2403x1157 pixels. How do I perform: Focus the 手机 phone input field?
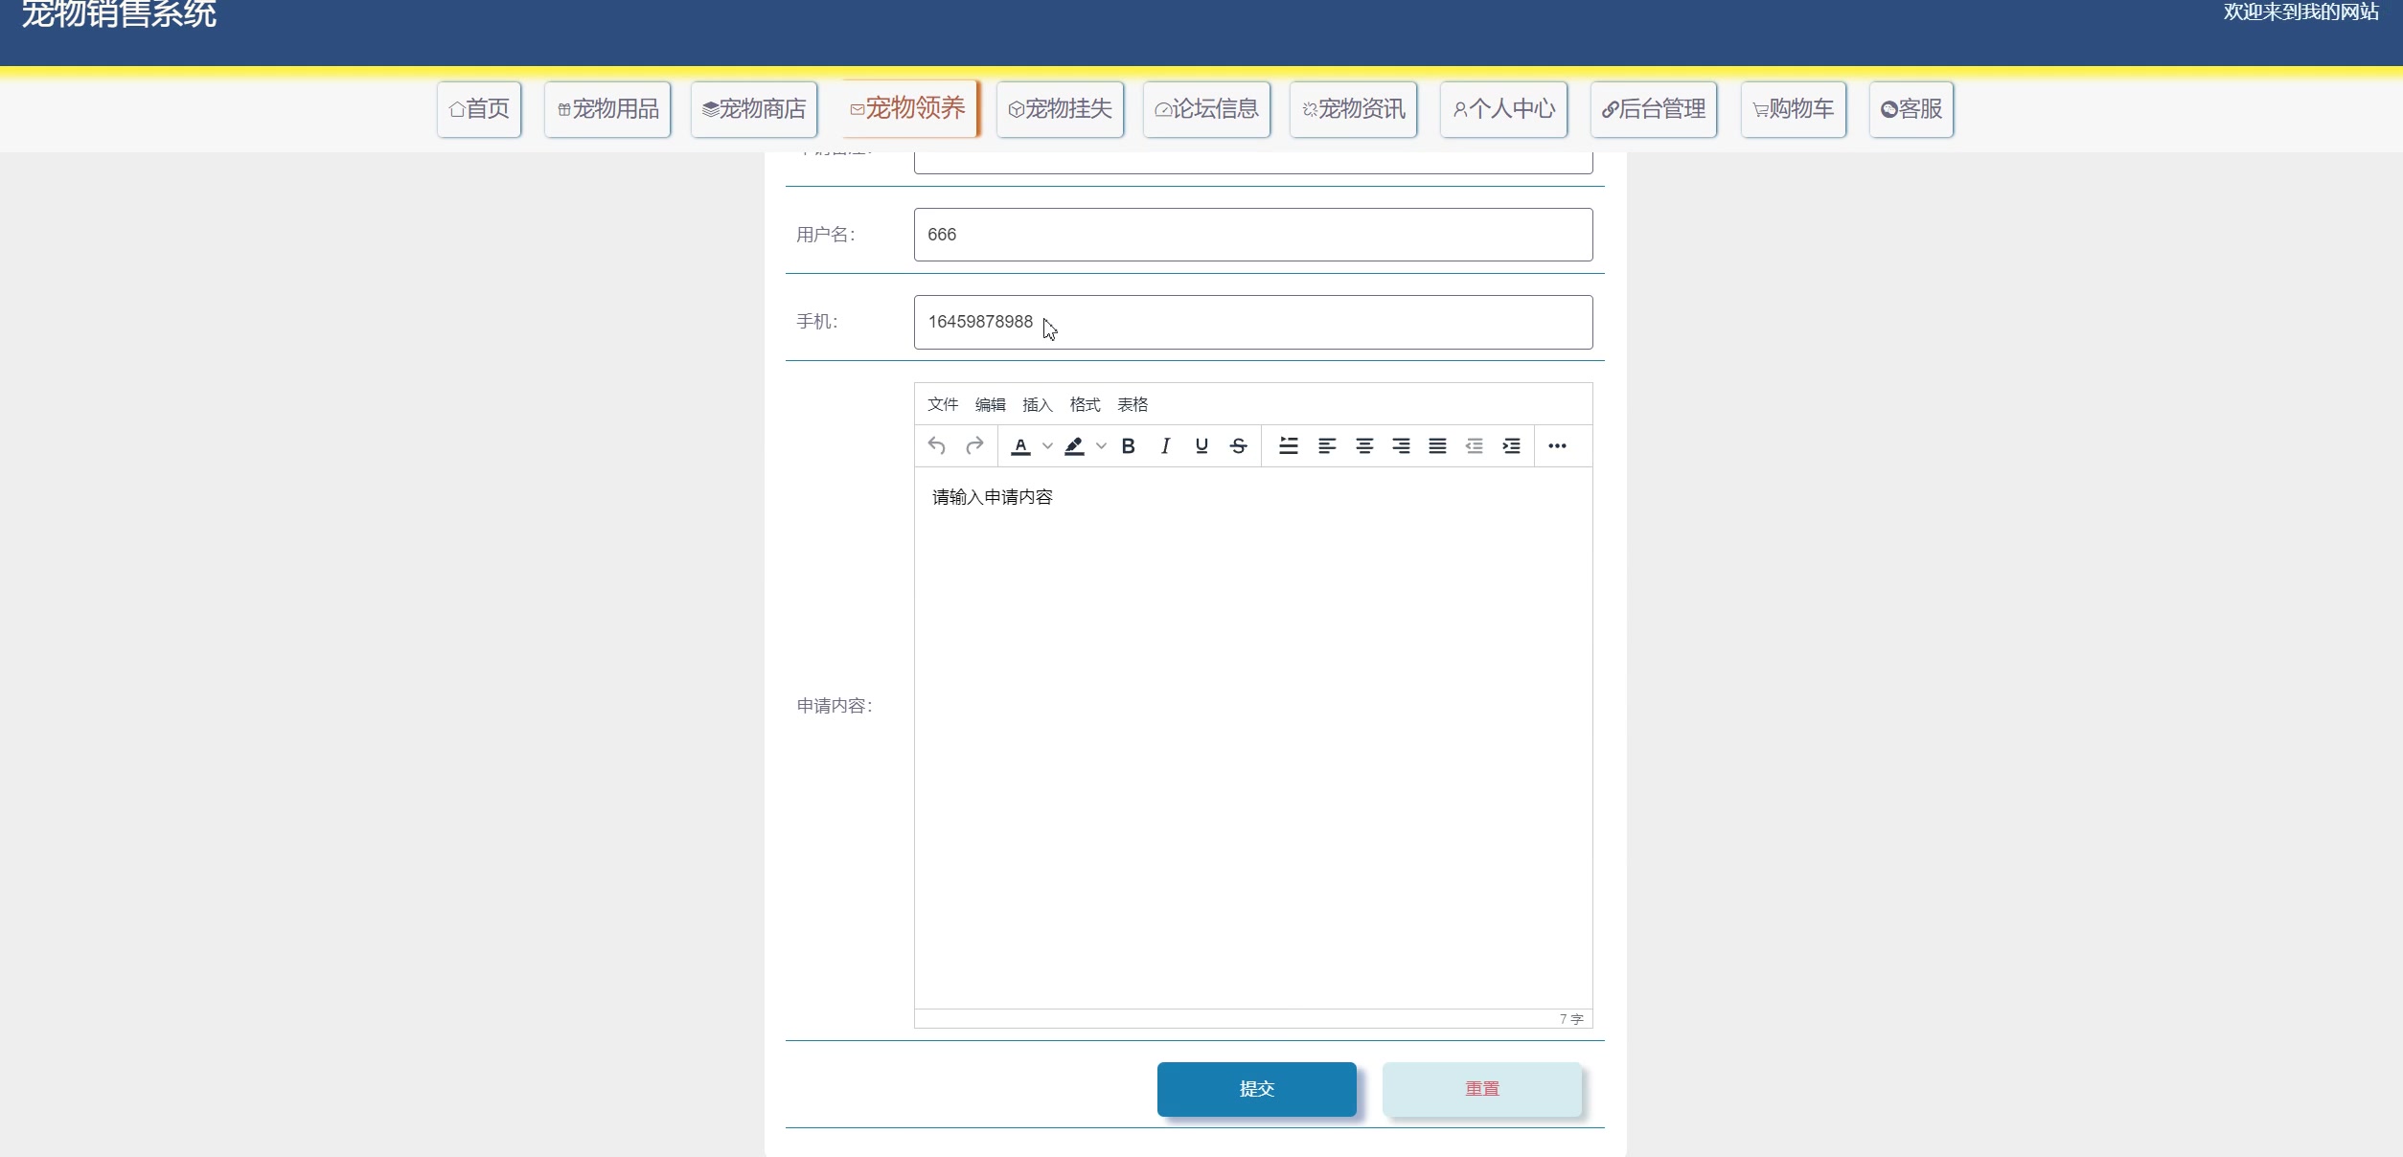coord(1253,322)
